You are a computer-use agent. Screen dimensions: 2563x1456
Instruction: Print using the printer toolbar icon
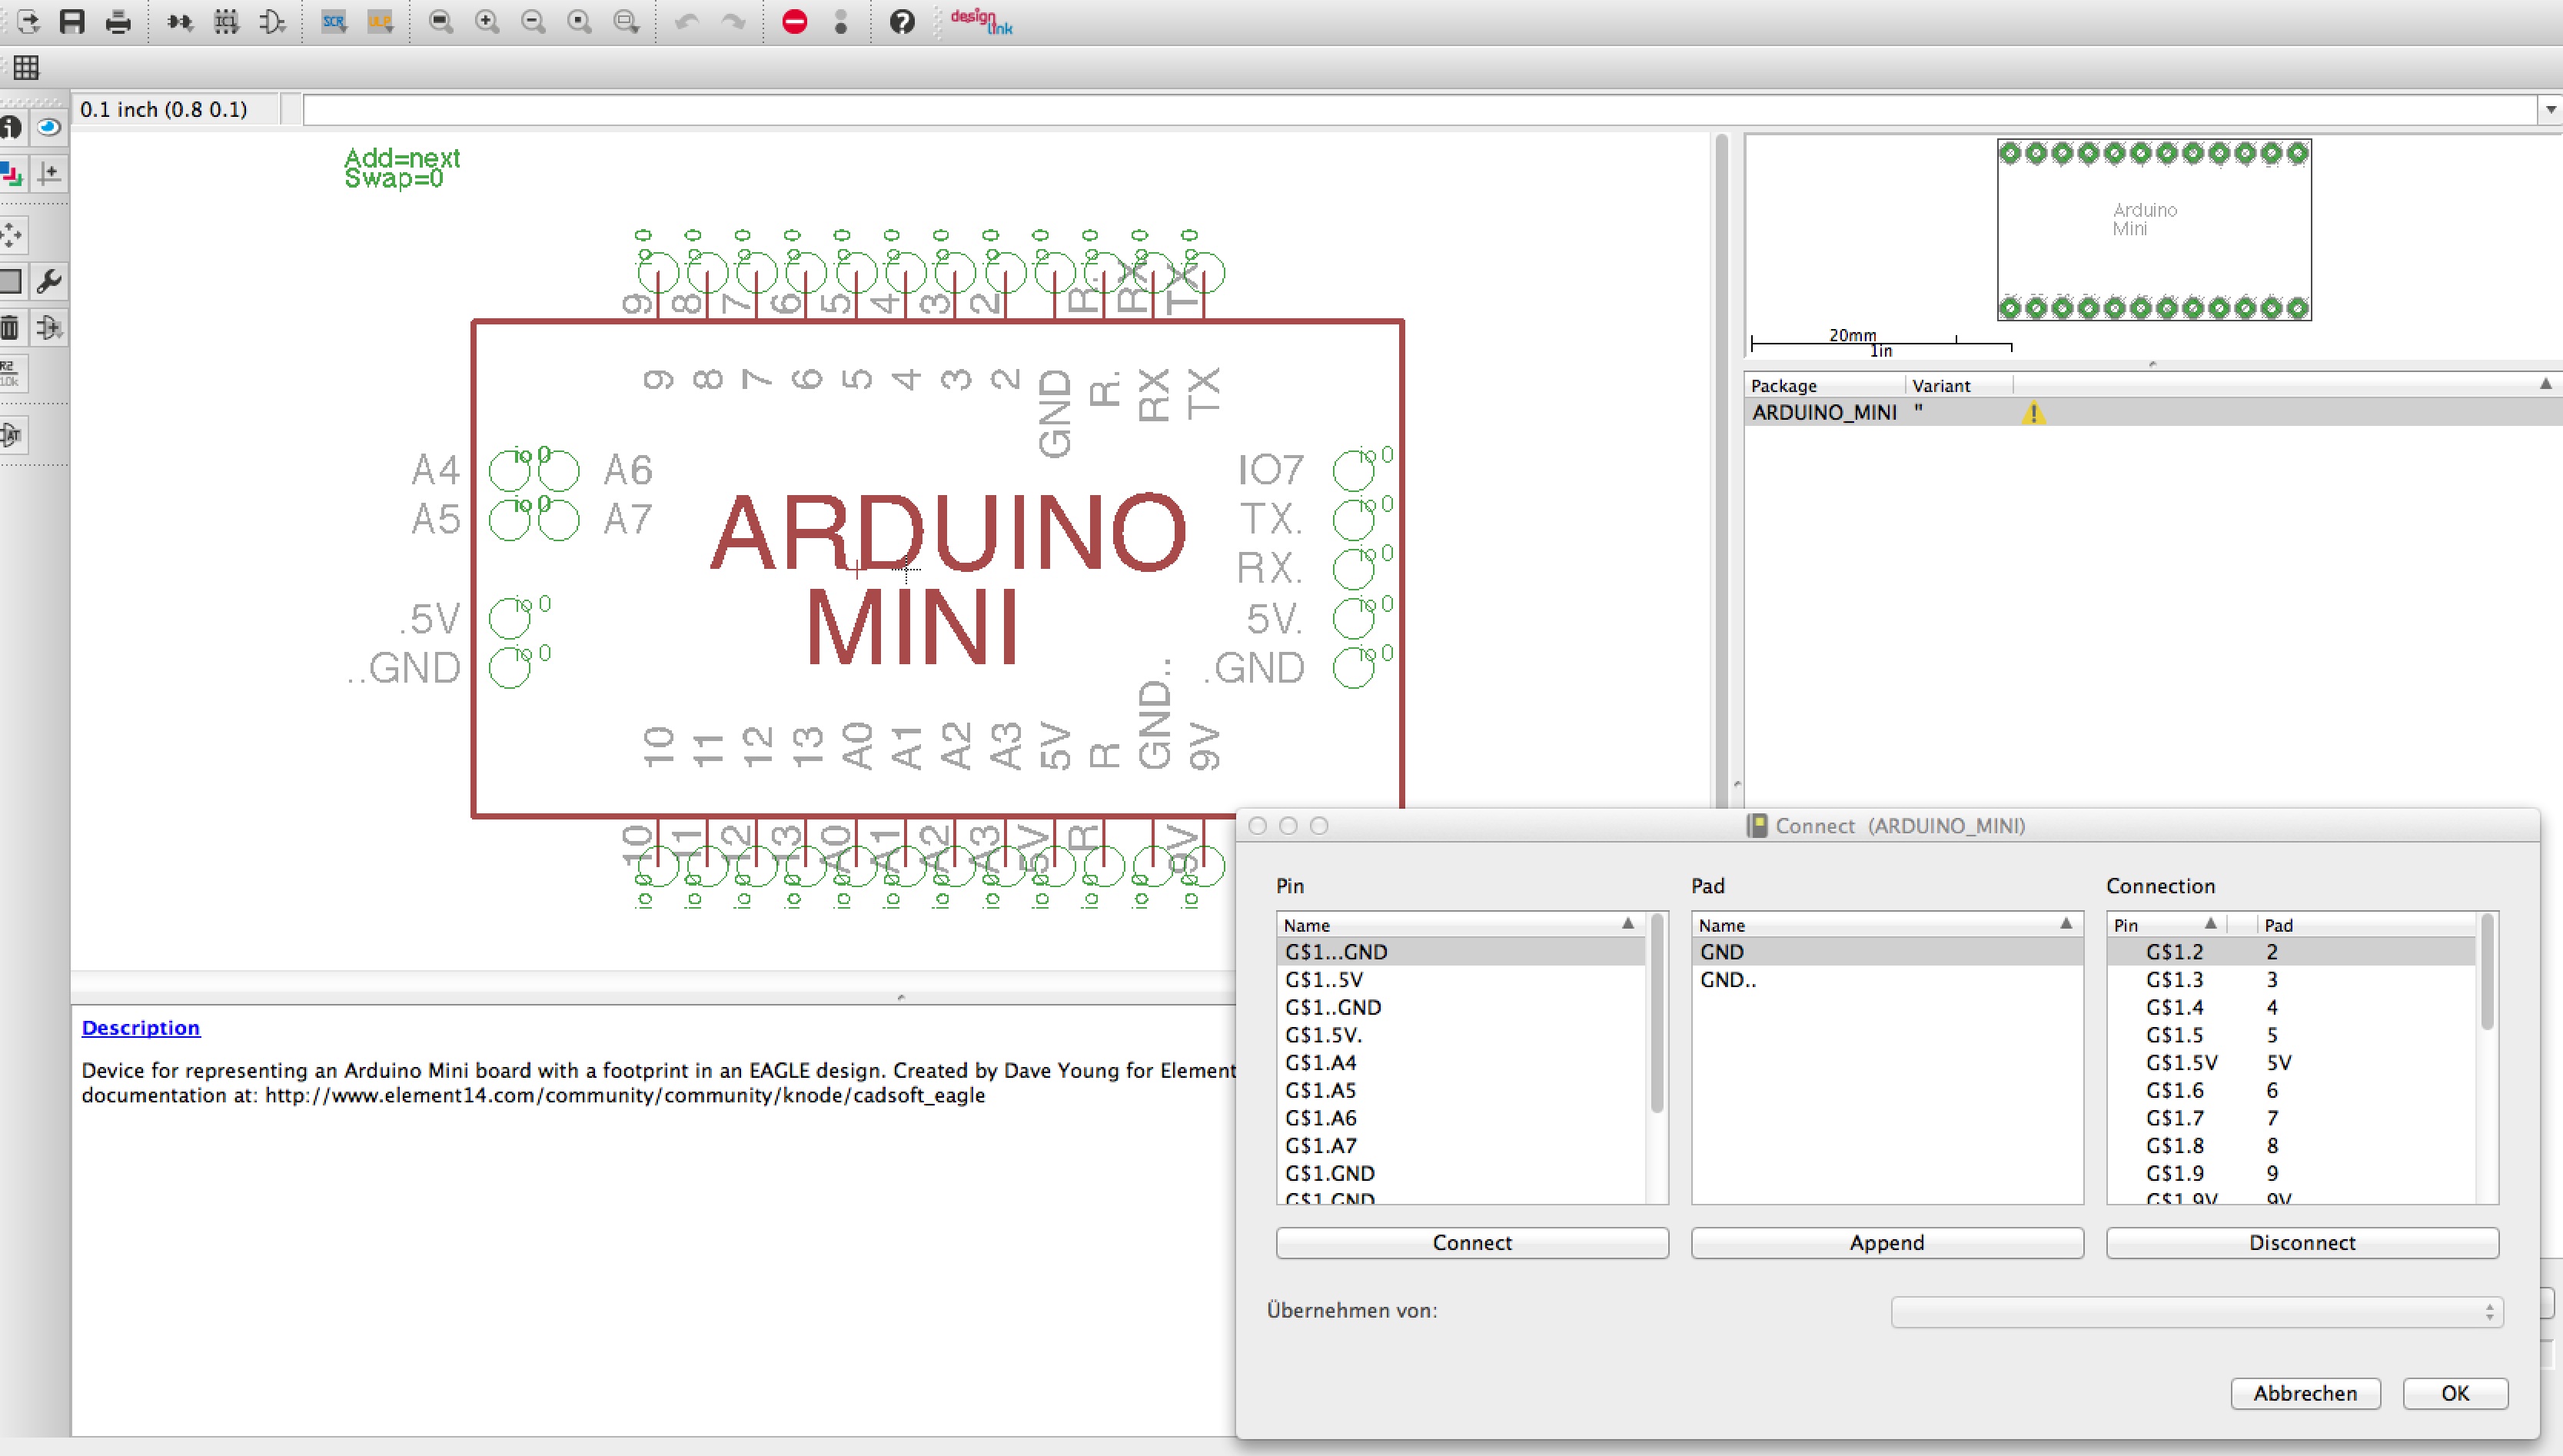[x=118, y=21]
